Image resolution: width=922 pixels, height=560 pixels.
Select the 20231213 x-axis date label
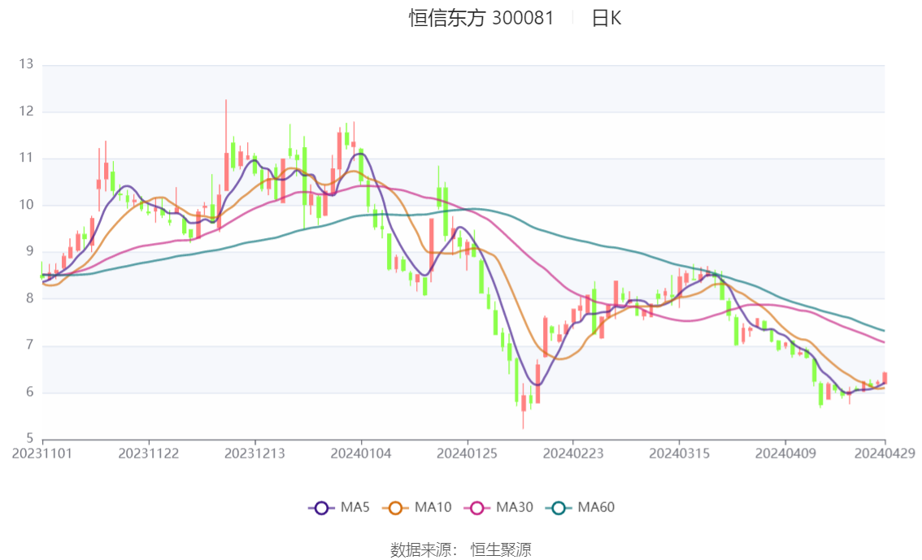tap(254, 454)
